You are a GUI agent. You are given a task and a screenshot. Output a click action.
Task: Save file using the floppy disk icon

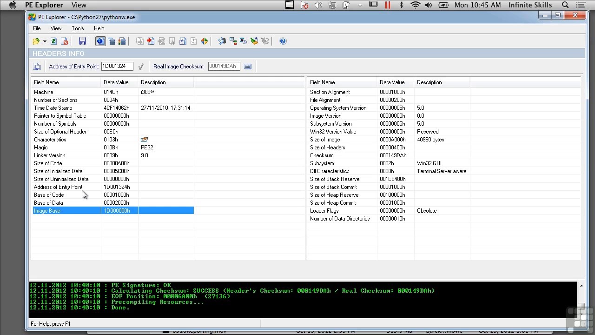click(x=82, y=41)
